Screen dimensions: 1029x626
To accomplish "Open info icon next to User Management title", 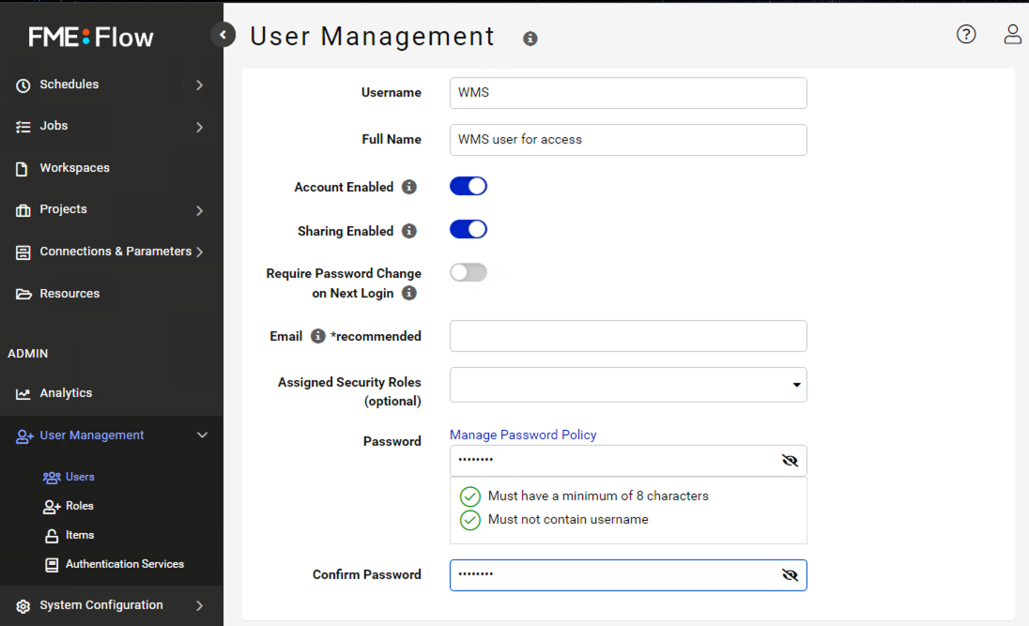I will click(x=530, y=38).
